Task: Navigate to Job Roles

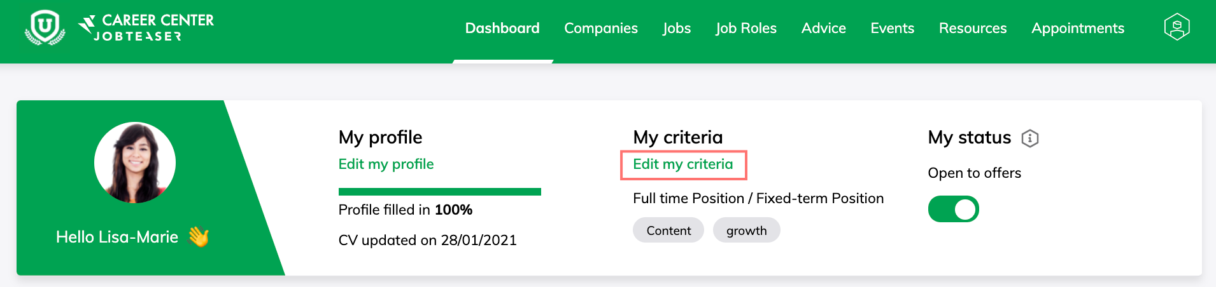Action: pos(746,28)
